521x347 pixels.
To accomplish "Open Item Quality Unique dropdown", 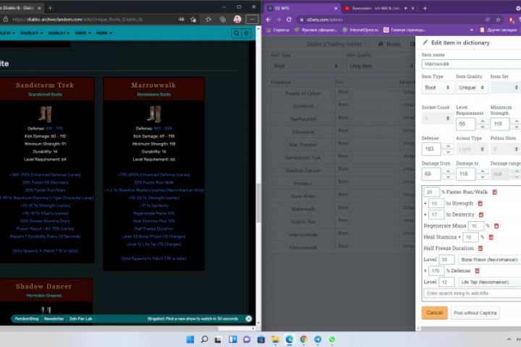I will 472,87.
